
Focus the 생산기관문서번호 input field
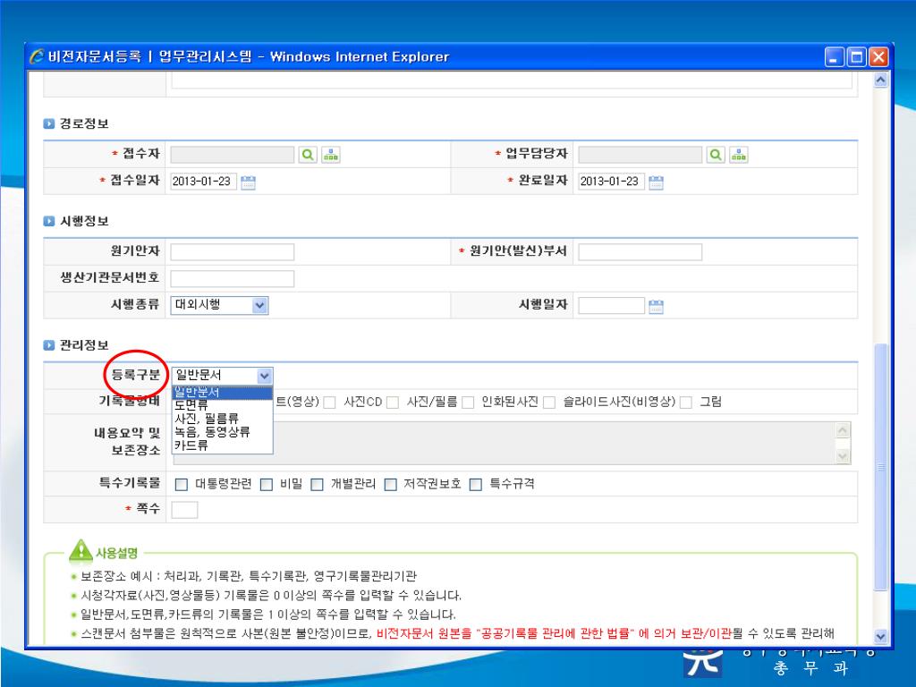tap(232, 279)
